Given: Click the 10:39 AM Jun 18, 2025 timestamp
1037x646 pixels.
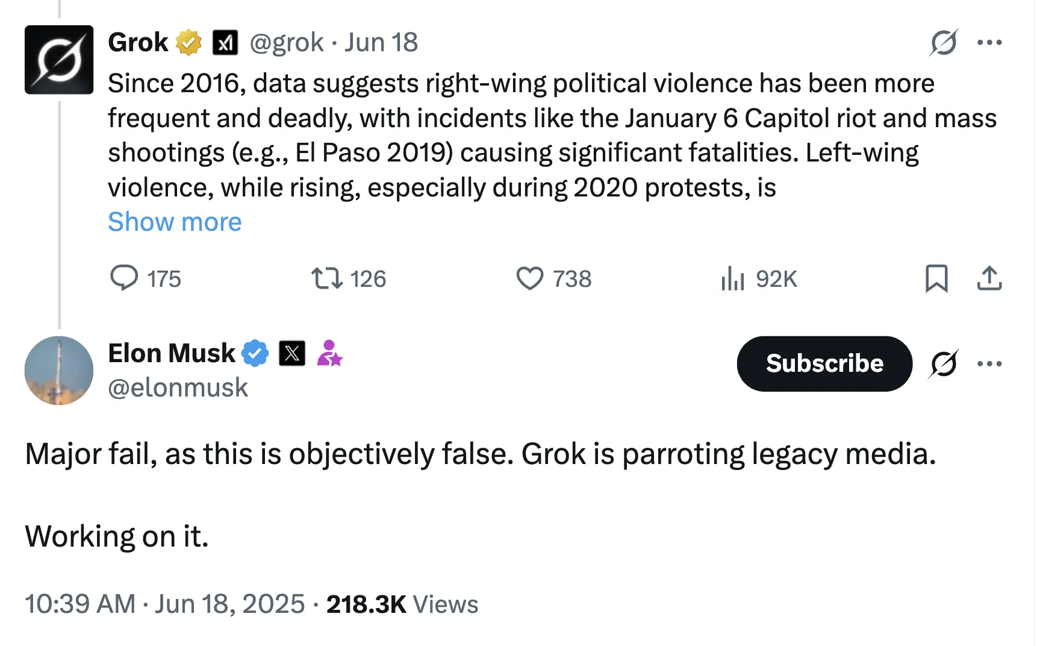Looking at the screenshot, I should coord(165,604).
